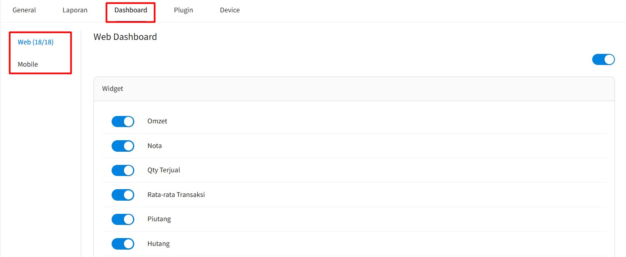Toggle the Qty Terjual widget
The image size is (626, 257).
coord(123,170)
